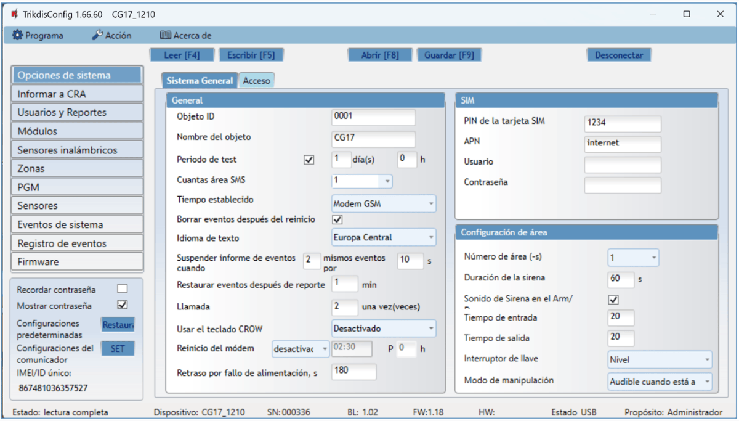739x421 pixels.
Task: Toggle the Periodo de test checkbox
Action: (x=309, y=160)
